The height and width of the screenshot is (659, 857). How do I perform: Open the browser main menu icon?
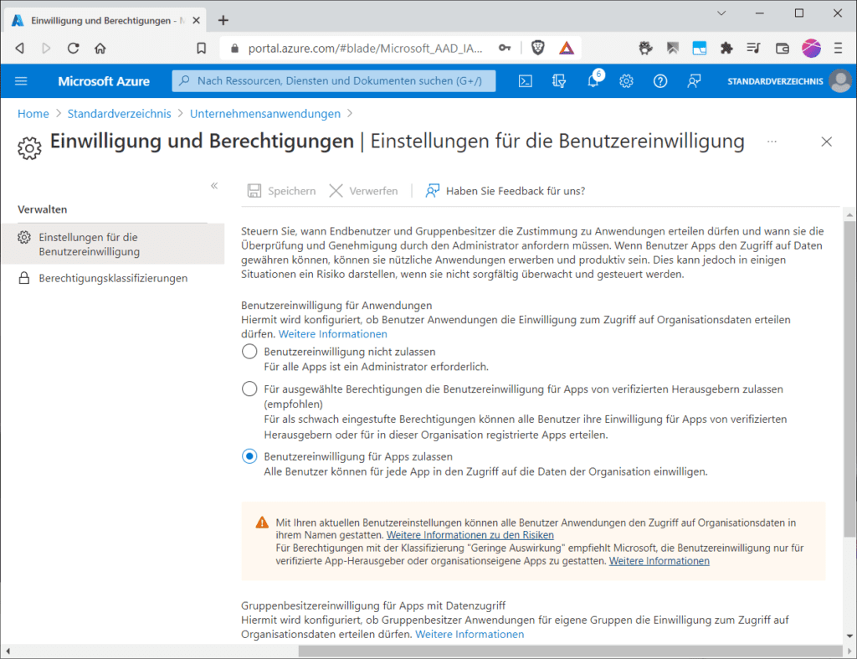pos(838,48)
